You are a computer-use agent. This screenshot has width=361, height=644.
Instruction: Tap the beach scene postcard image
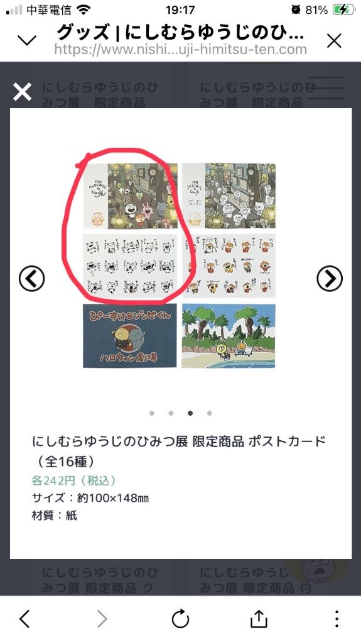click(229, 336)
